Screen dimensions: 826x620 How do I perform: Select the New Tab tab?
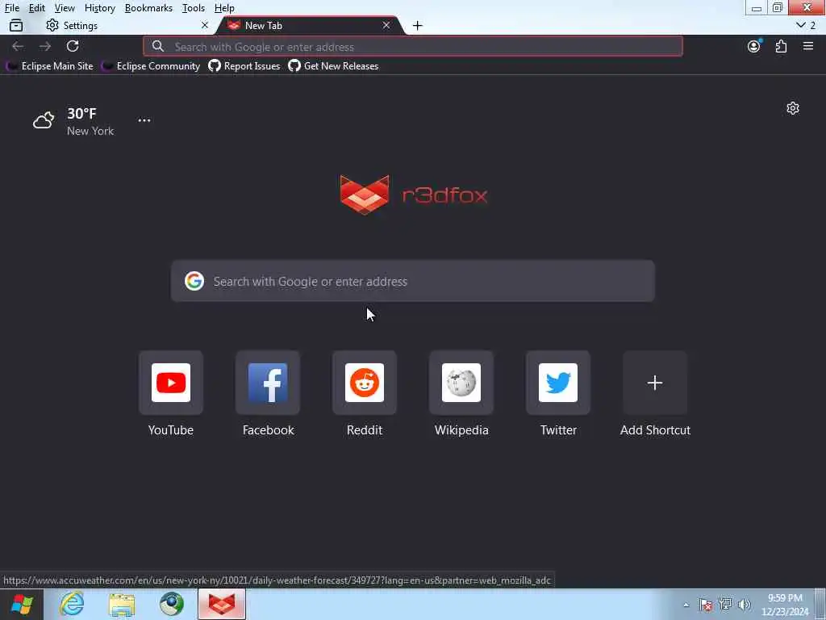click(x=311, y=25)
